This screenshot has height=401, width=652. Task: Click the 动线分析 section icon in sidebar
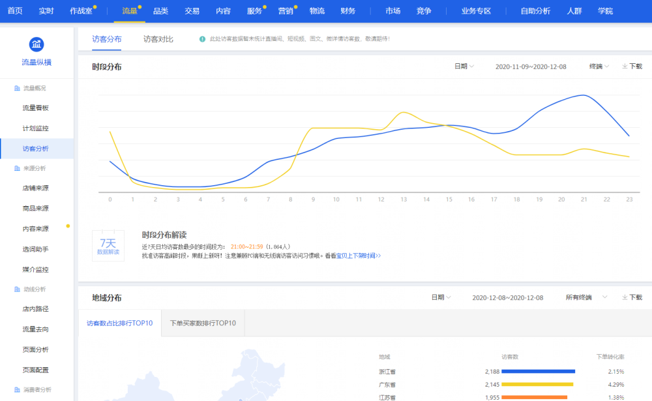click(x=17, y=289)
